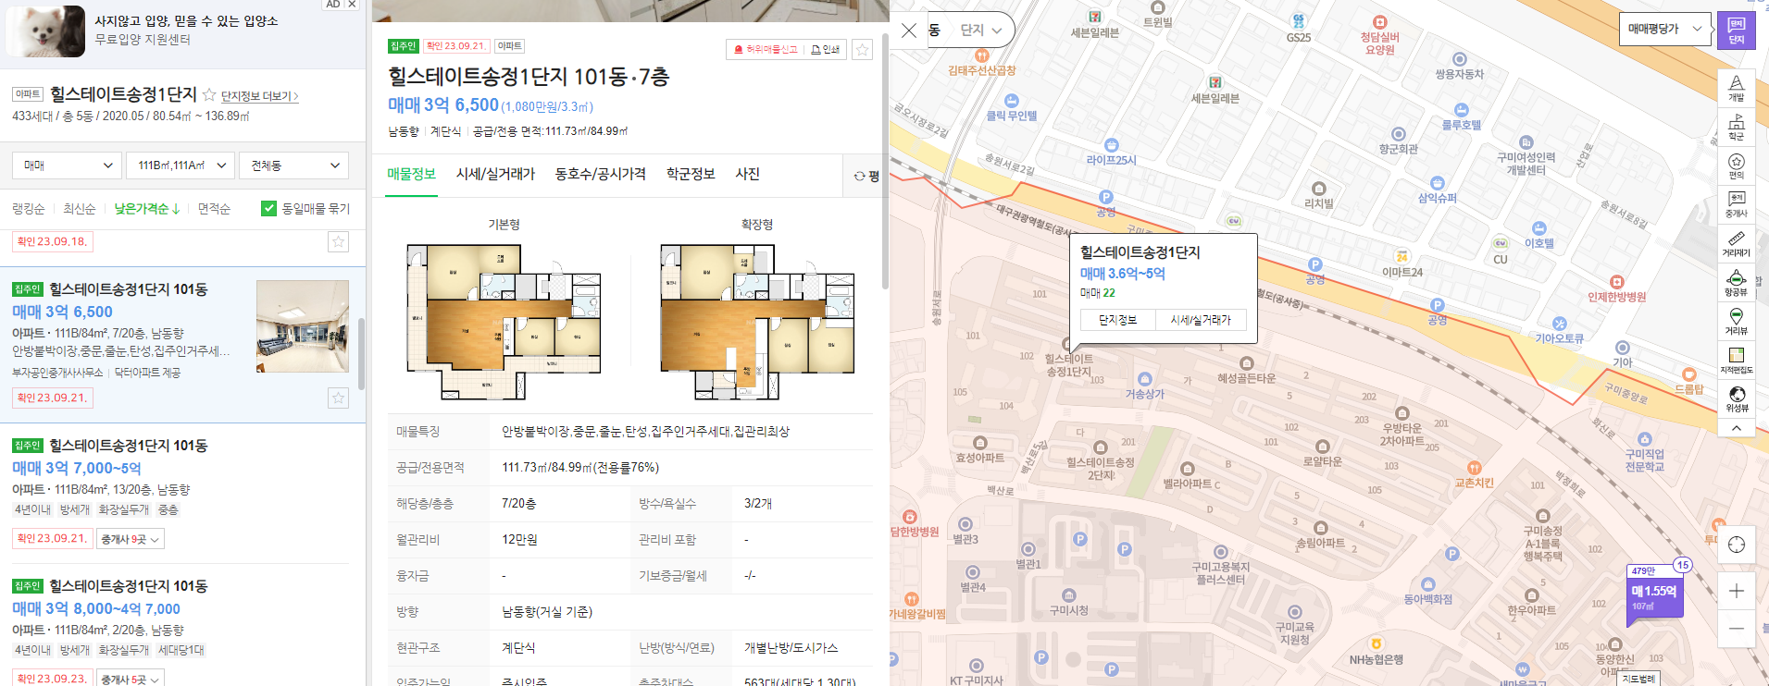This screenshot has height=686, width=1769.
Task: Expand 중개사 5곳 realtor list
Action: pyautogui.click(x=131, y=680)
